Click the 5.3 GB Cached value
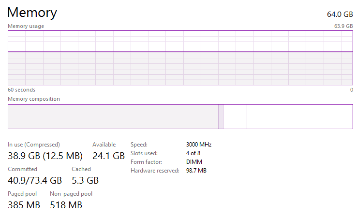Viewport: 356px width, 214px height. (x=85, y=181)
